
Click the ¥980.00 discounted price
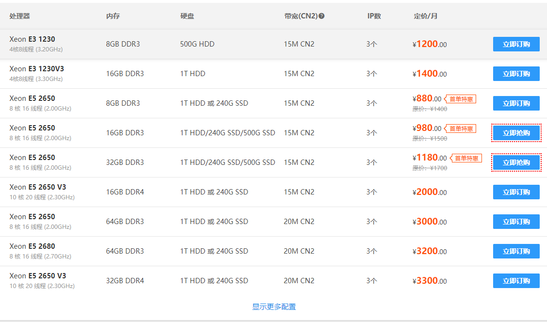[427, 128]
